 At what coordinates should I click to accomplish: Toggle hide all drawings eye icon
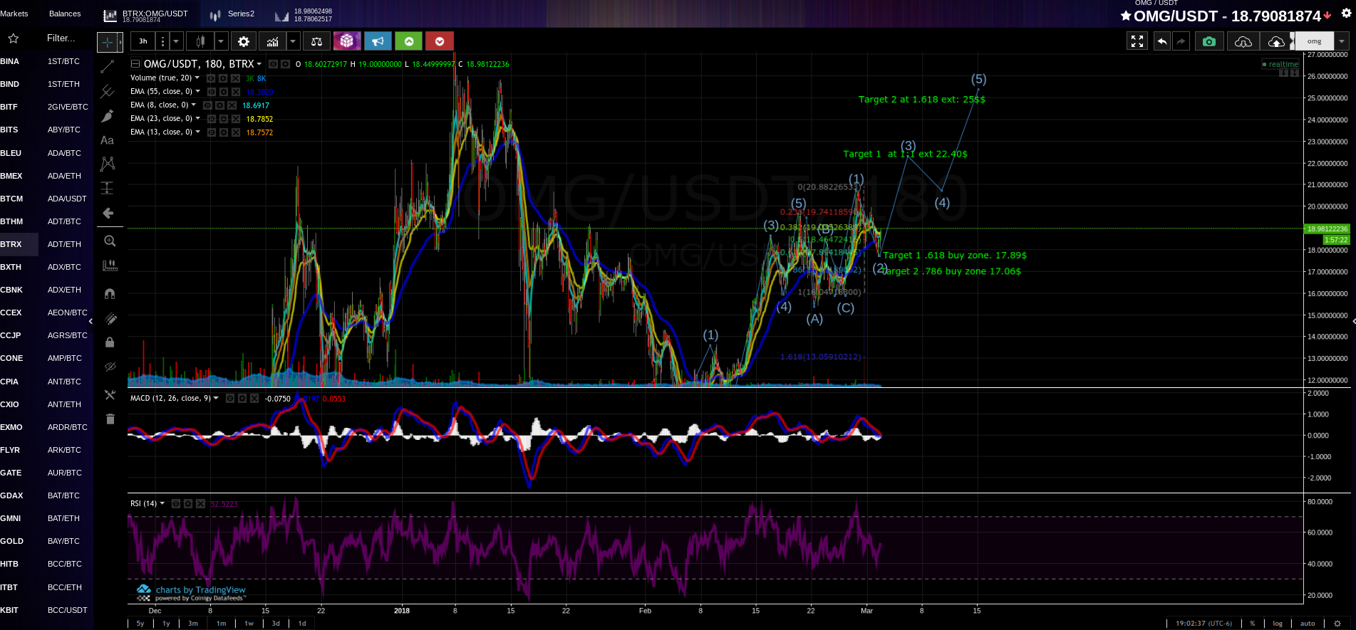pos(110,367)
